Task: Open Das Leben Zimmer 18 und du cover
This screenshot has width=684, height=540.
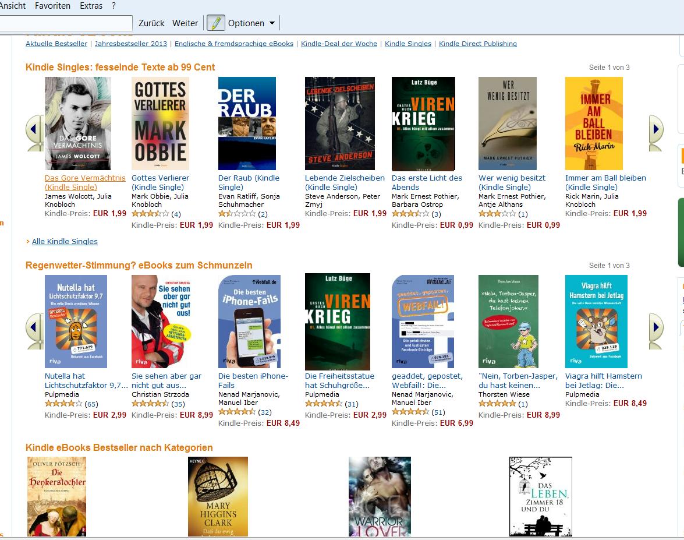Action: [x=540, y=496]
